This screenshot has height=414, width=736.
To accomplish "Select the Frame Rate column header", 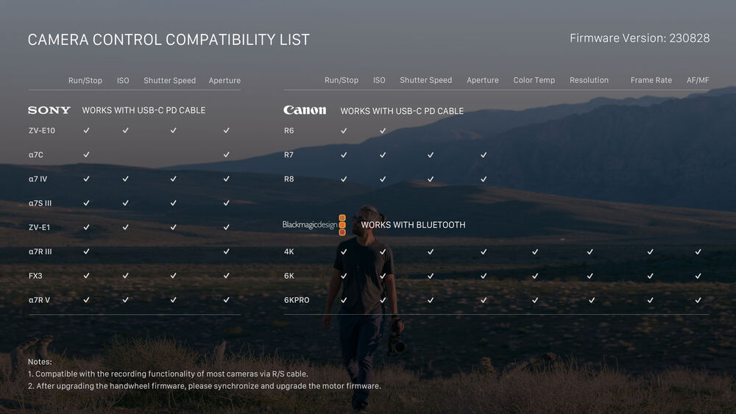I will pos(651,80).
